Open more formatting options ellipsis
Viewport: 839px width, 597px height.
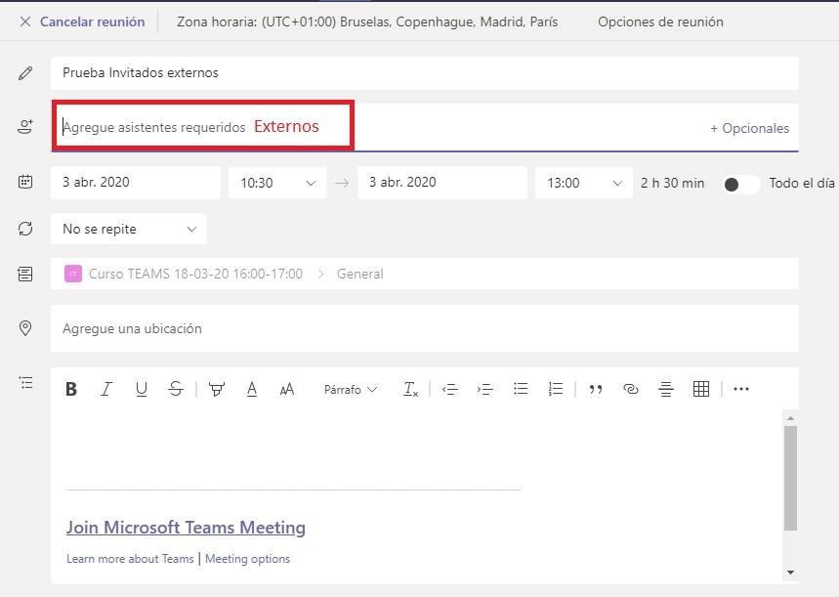[741, 389]
